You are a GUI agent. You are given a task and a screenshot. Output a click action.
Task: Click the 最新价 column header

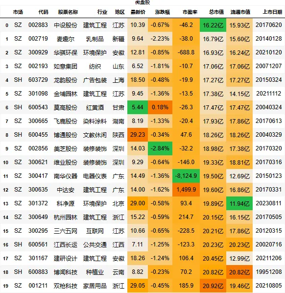pos(138,12)
